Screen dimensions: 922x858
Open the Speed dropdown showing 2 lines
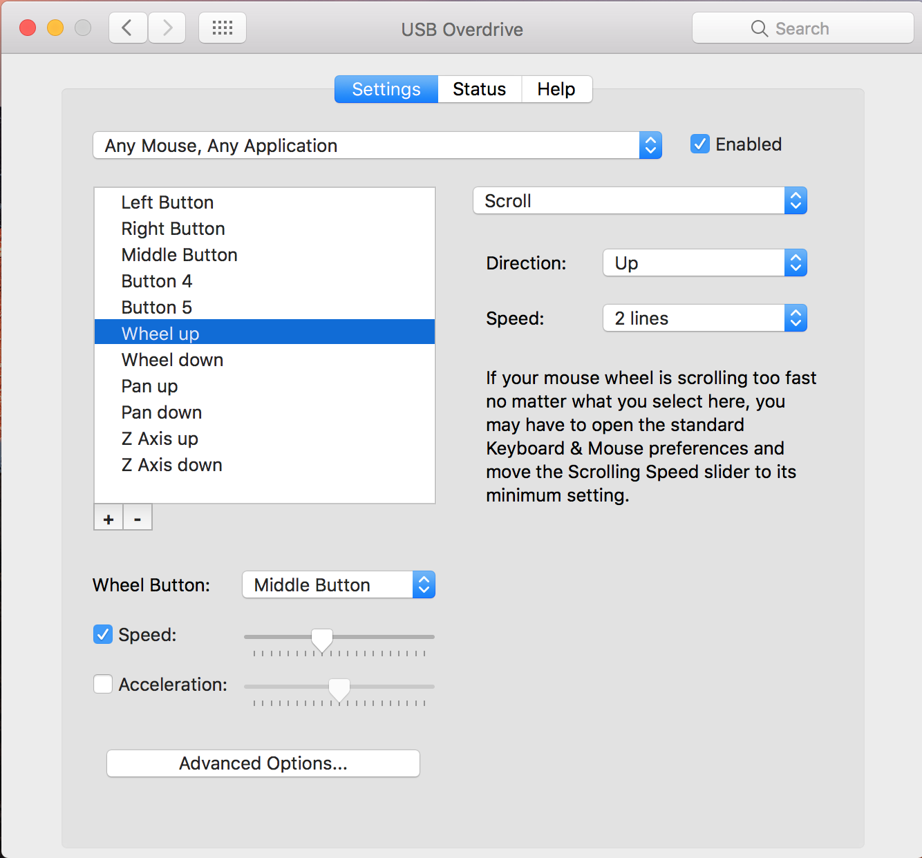[x=705, y=318]
